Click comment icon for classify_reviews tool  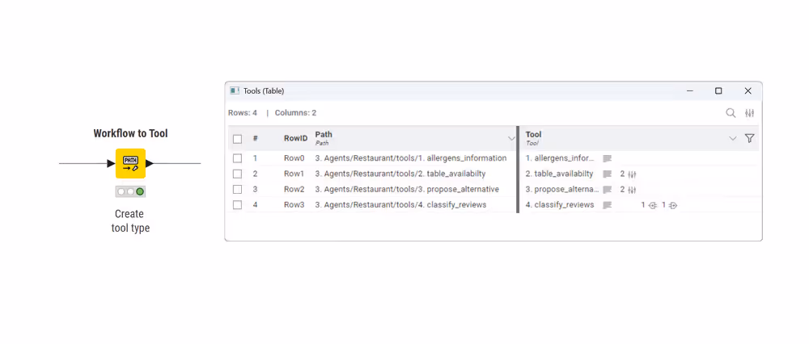(x=608, y=204)
